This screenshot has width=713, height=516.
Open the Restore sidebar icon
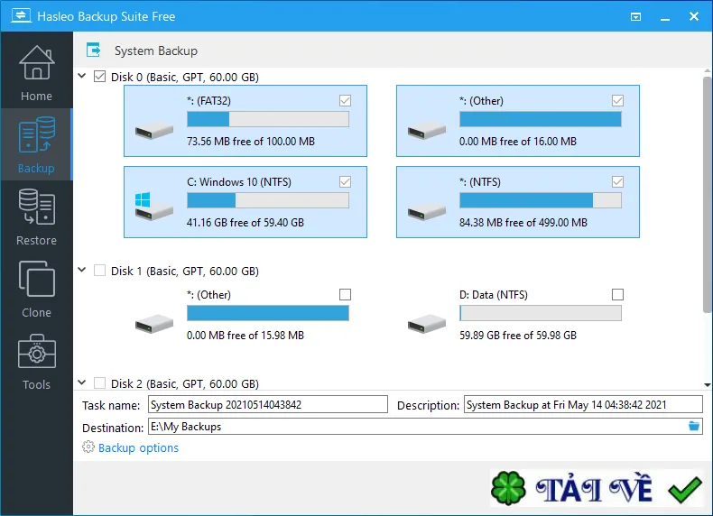[x=36, y=207]
